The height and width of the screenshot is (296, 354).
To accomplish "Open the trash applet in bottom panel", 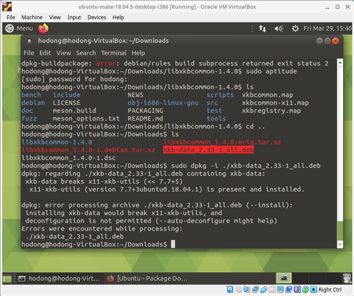I will [x=347, y=279].
